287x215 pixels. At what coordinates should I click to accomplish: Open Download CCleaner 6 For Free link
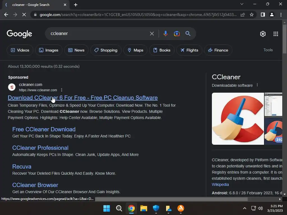[x=83, y=98]
